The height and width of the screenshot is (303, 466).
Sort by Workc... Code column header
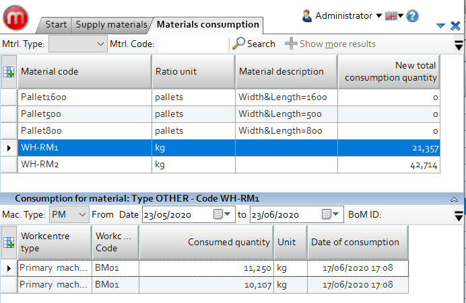point(115,243)
